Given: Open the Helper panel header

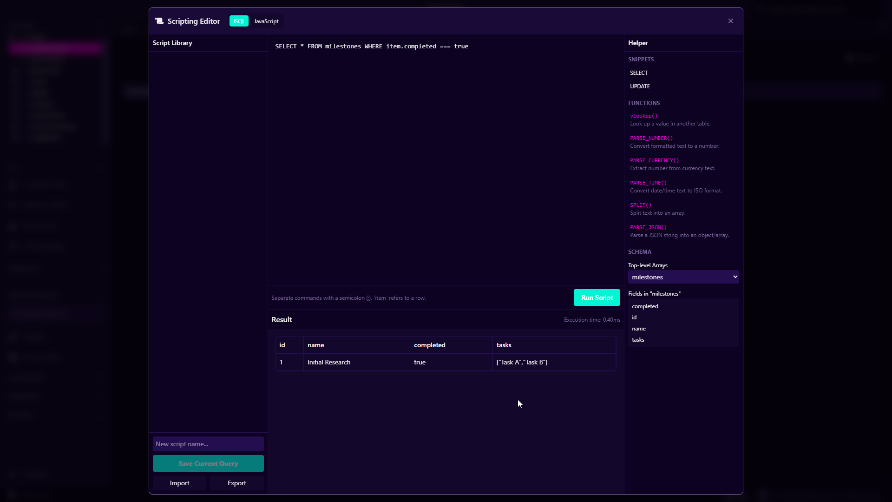Looking at the screenshot, I should (x=638, y=43).
